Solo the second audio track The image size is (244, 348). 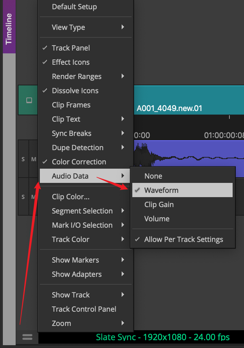point(23,197)
